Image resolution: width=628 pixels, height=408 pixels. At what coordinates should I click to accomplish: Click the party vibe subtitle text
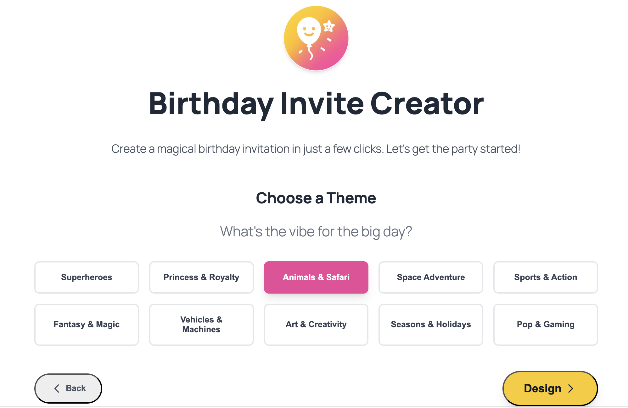[316, 232]
